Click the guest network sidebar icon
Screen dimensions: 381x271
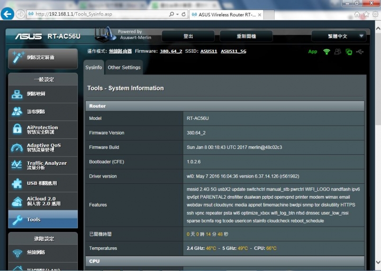tap(17, 111)
